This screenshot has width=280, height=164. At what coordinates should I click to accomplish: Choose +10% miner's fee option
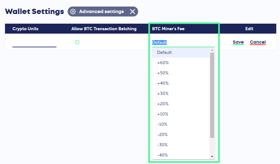coord(163,114)
